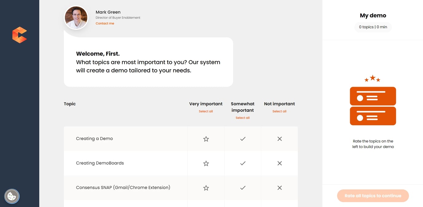Star "Consensus SNAP" as very important
This screenshot has width=423, height=207.
point(206,188)
